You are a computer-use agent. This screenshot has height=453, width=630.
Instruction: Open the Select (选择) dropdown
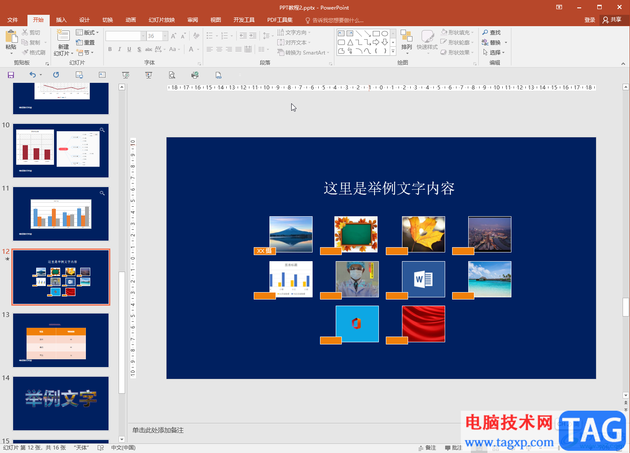coord(494,52)
